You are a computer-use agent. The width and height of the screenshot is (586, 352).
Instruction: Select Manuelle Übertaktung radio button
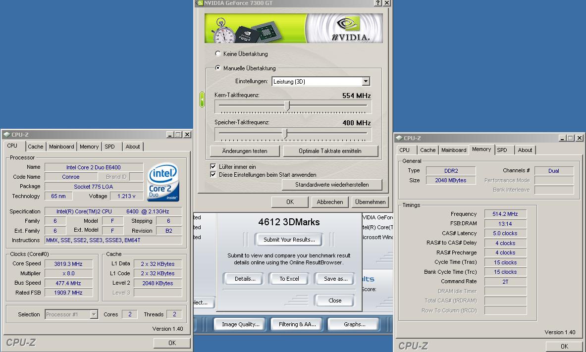click(x=217, y=68)
